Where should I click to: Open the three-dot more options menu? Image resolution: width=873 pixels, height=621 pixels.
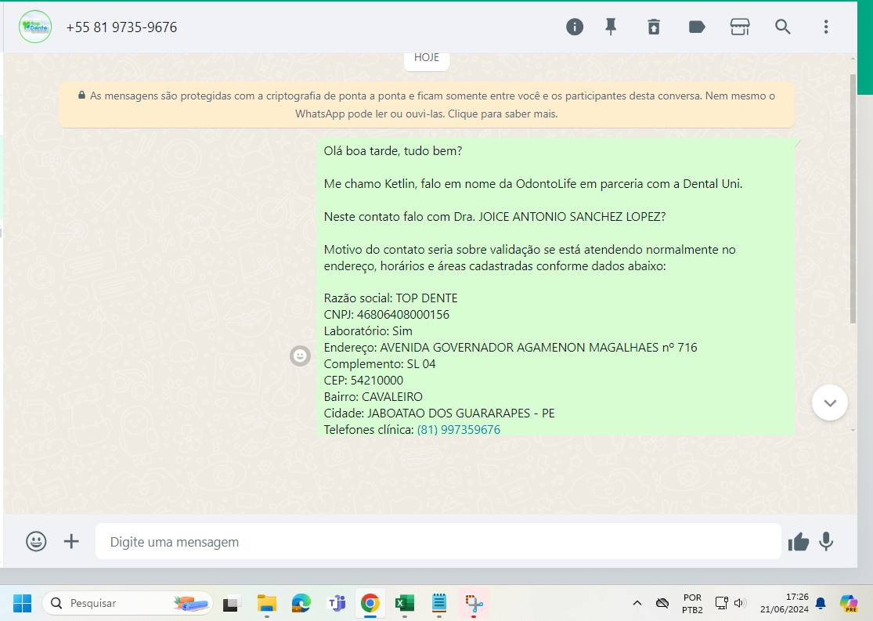(826, 27)
